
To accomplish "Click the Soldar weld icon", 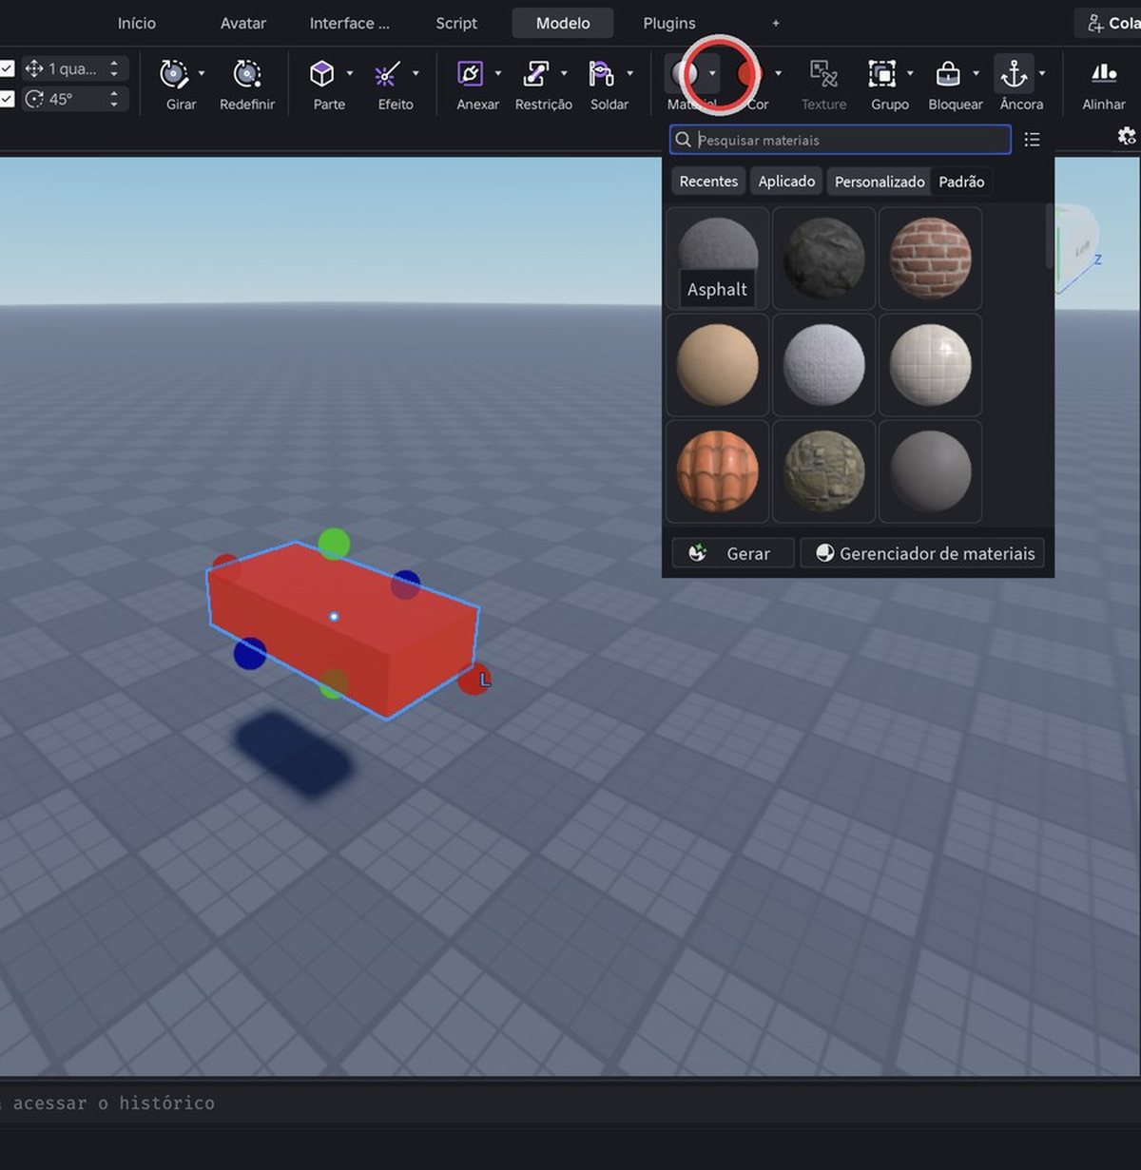I will [x=601, y=73].
